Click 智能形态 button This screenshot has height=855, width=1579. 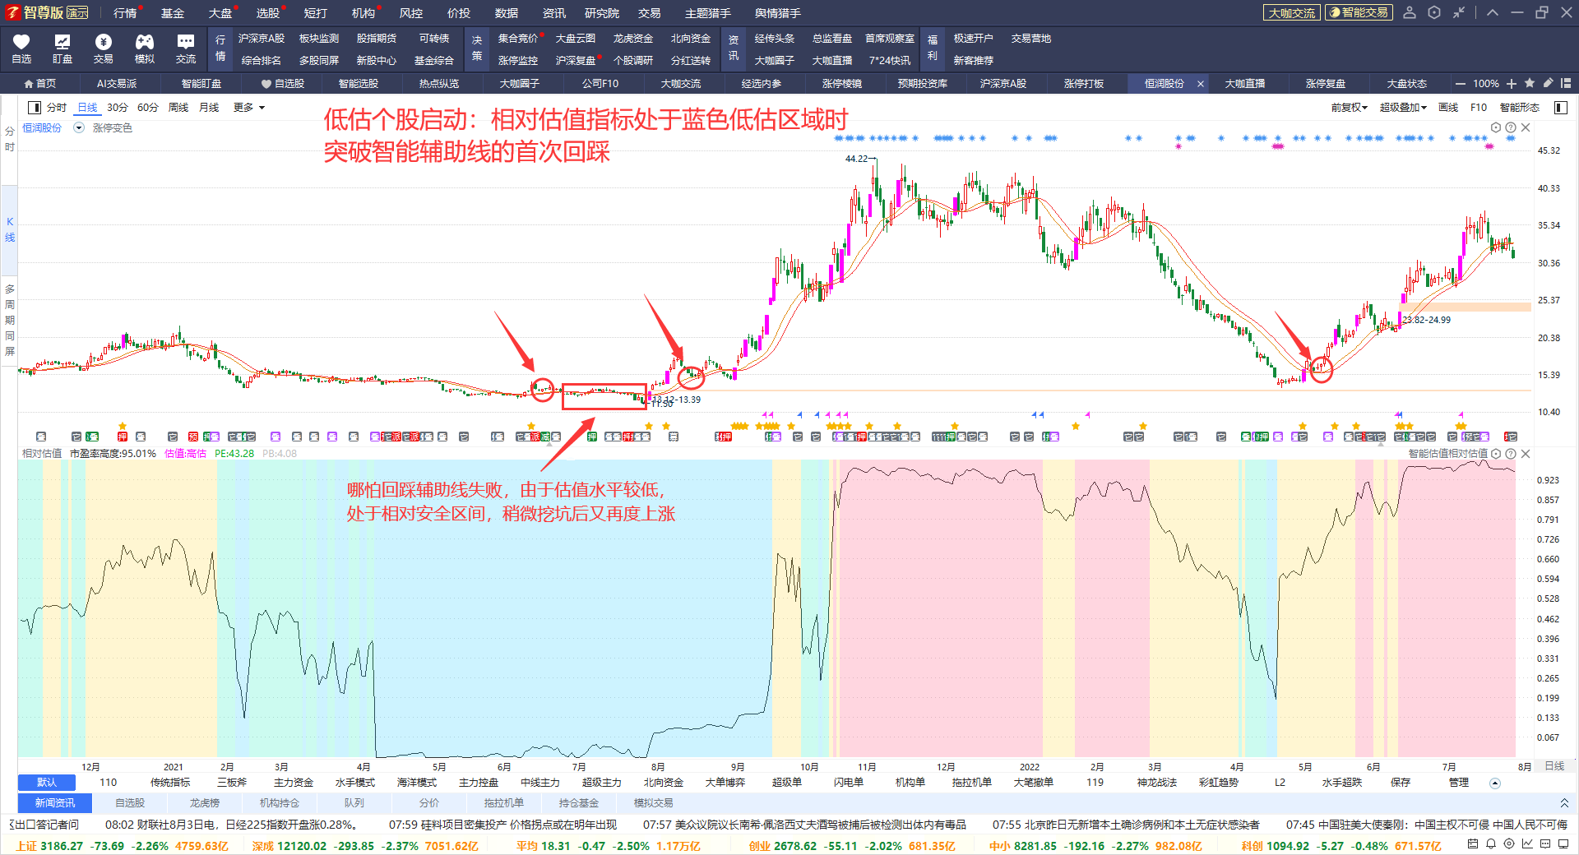pos(1520,108)
